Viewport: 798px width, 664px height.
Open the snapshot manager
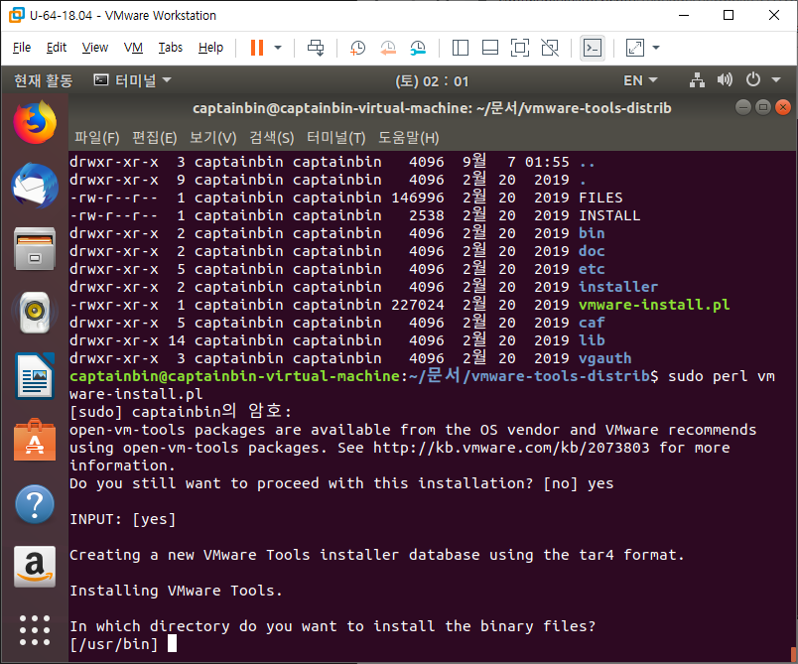[418, 48]
